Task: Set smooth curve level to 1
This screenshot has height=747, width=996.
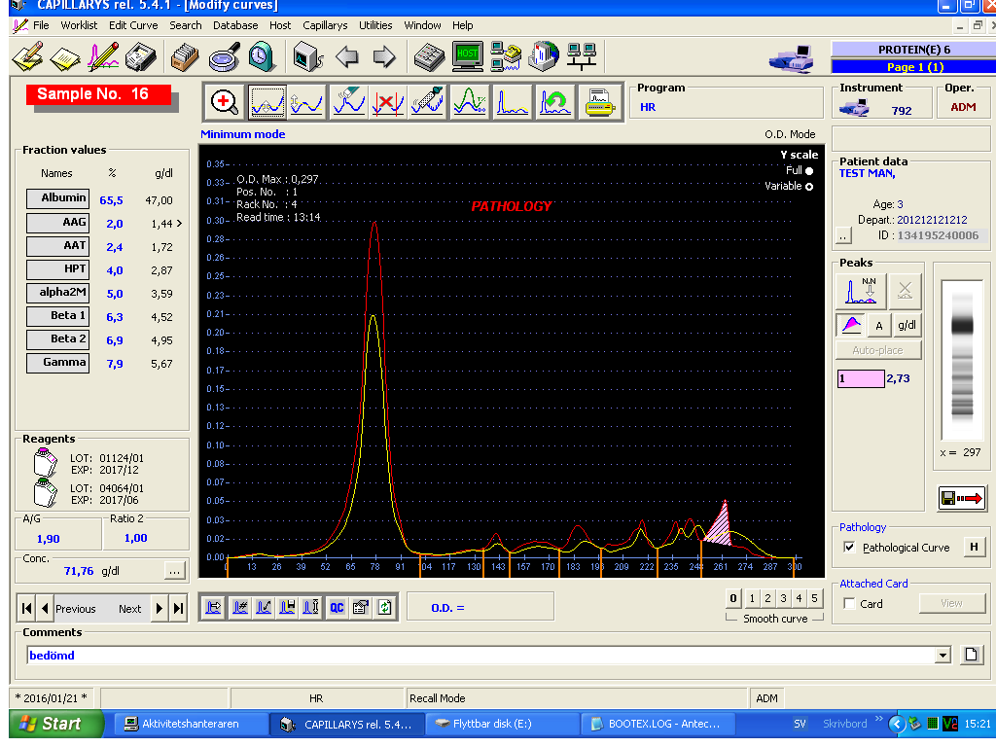Action: tap(752, 598)
